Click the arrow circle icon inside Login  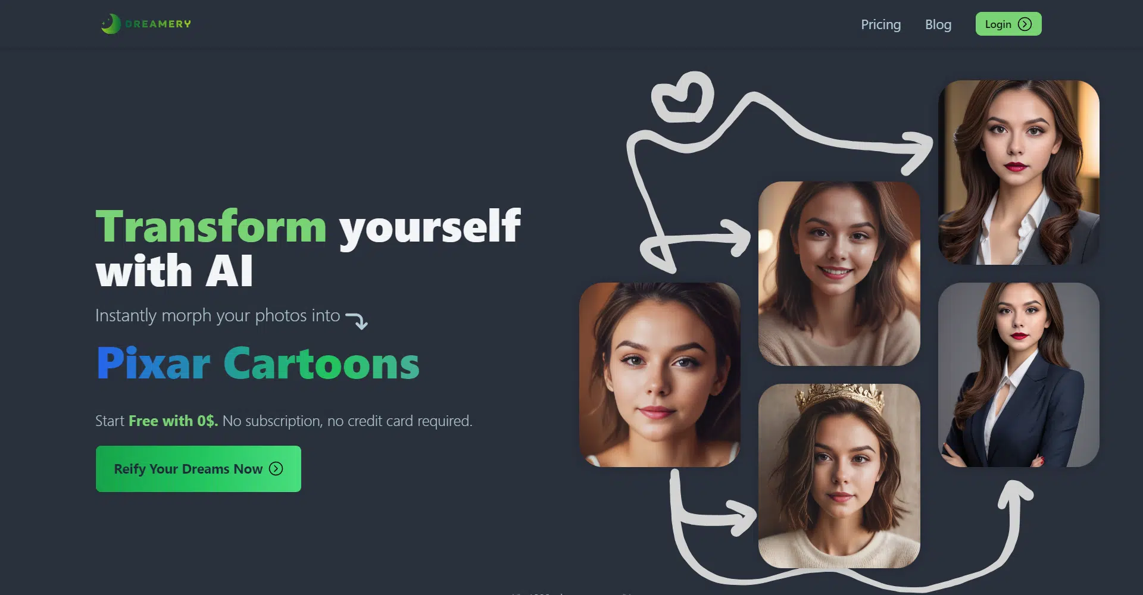[x=1025, y=24]
